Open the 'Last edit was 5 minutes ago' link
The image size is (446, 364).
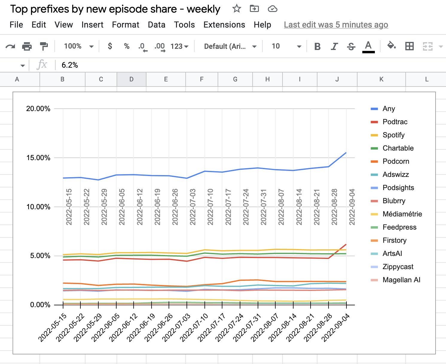[336, 25]
